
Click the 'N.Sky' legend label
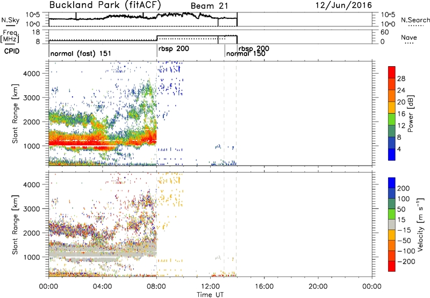tap(10, 20)
